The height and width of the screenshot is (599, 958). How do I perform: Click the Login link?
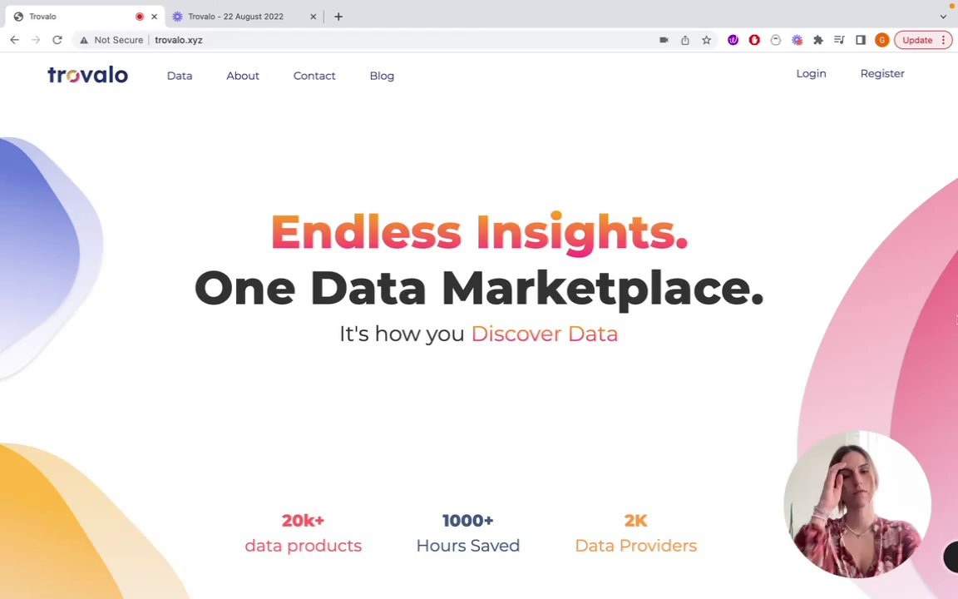(x=811, y=73)
